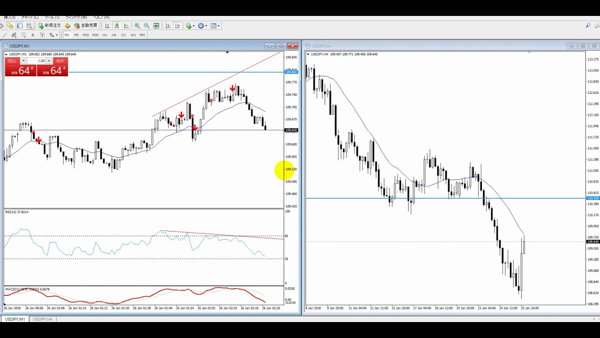Select the draw trendline tool
The width and height of the screenshot is (600, 338).
click(x=5, y=35)
